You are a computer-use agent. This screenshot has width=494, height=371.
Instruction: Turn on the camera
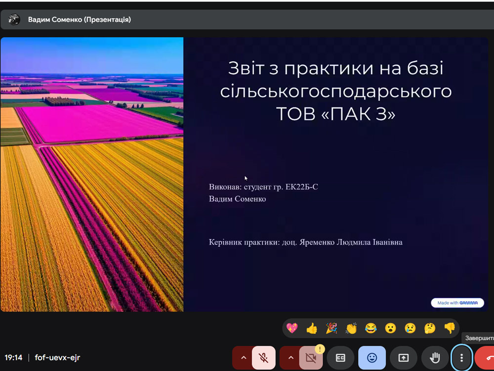[x=311, y=358]
